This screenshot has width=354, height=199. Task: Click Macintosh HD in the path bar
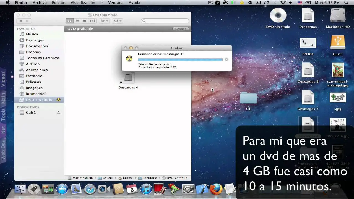click(x=80, y=178)
